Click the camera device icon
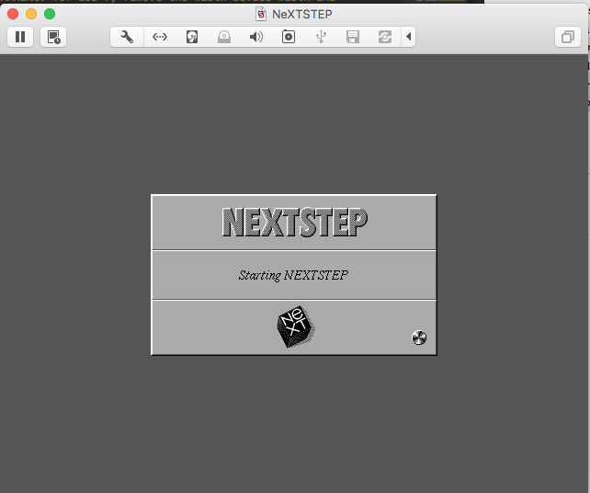Screen dimensions: 590x493 289,37
